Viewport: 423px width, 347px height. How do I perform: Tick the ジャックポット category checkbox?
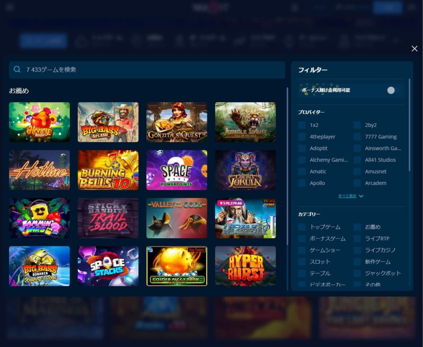pos(357,273)
